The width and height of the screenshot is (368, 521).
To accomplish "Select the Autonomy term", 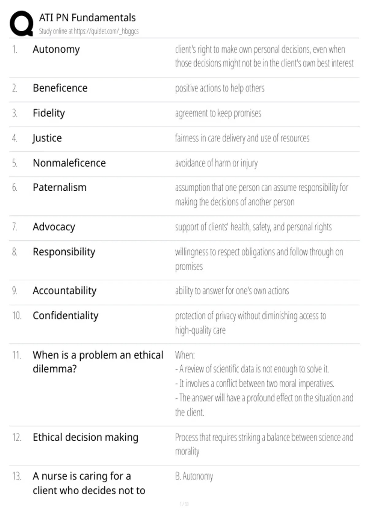I will coord(56,49).
